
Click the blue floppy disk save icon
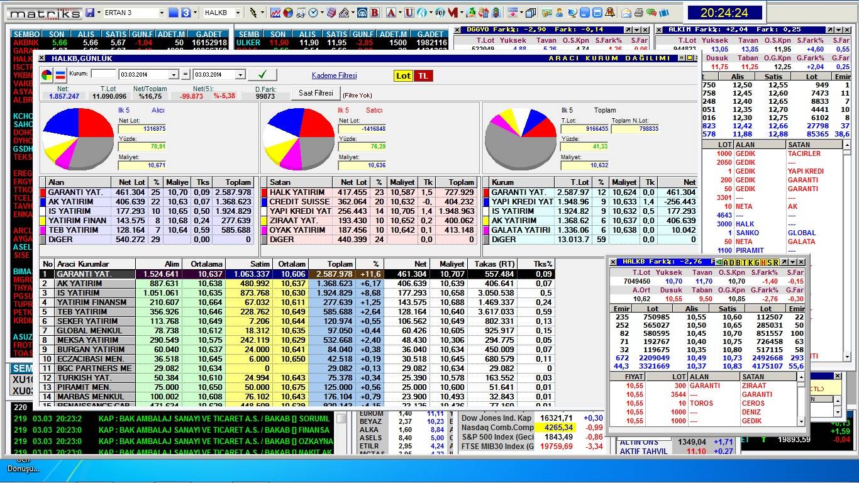(x=90, y=13)
